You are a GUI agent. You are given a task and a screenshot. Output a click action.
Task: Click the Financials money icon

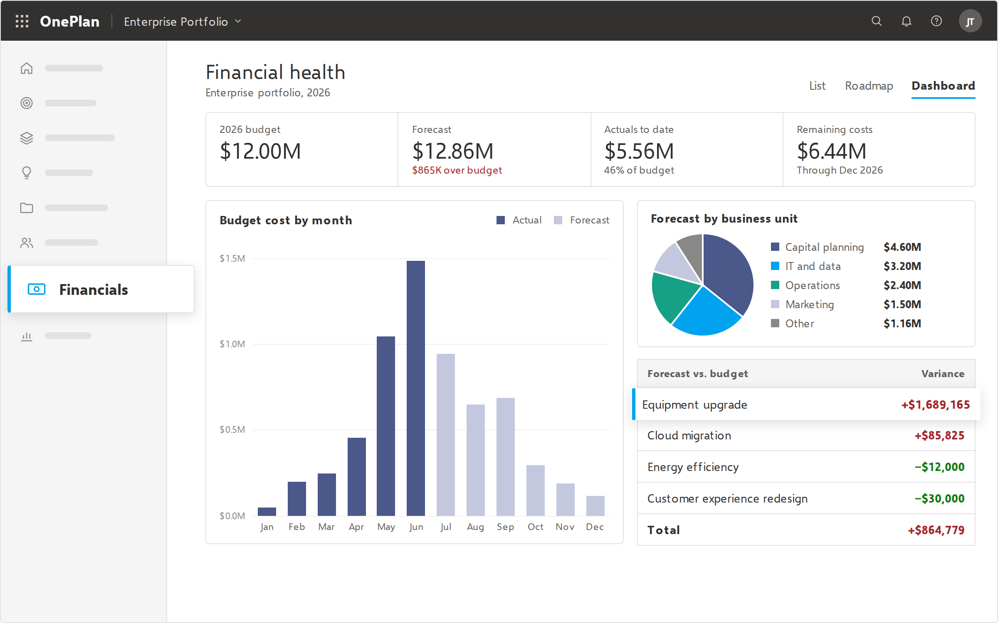click(37, 289)
